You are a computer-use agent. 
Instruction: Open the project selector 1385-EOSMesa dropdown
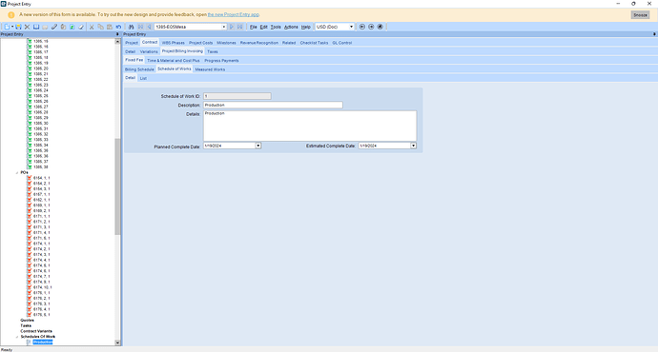[x=224, y=27]
